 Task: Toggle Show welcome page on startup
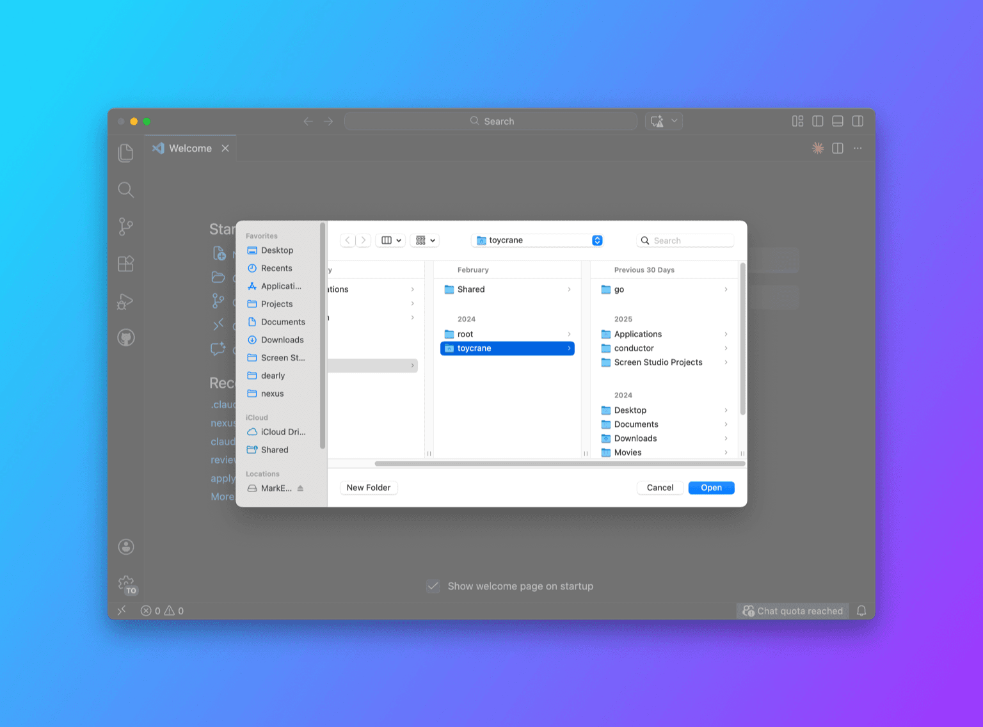pos(433,586)
